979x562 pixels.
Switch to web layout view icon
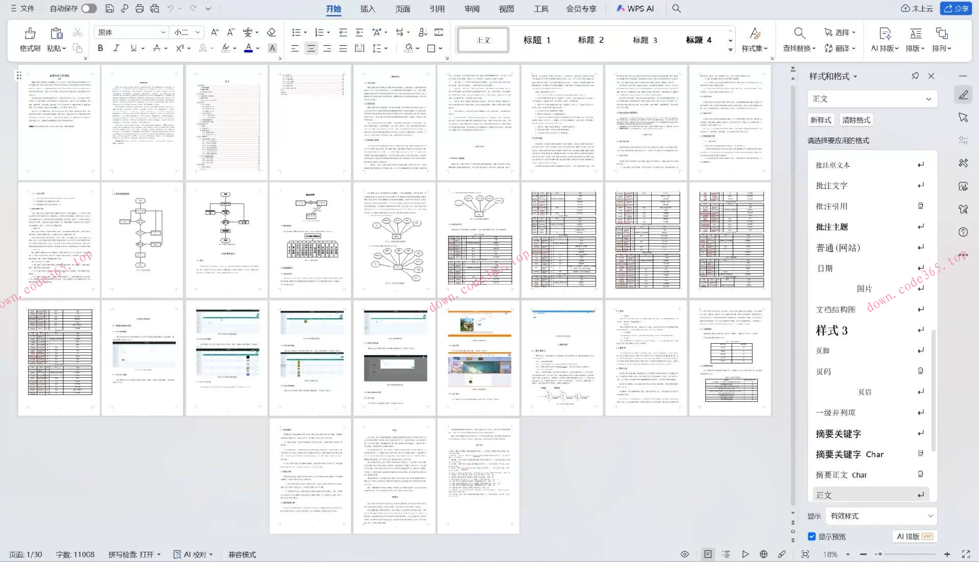(x=763, y=554)
